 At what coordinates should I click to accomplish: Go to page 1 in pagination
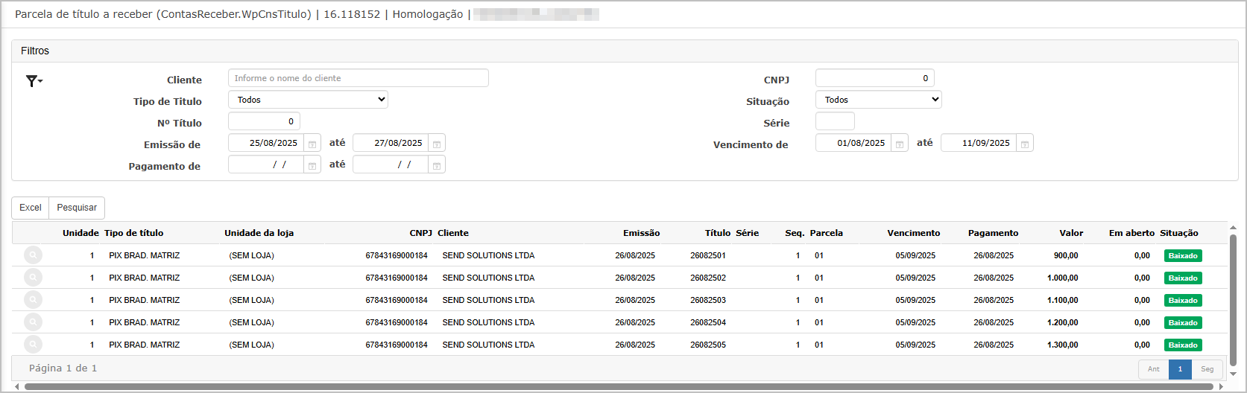(x=1180, y=369)
